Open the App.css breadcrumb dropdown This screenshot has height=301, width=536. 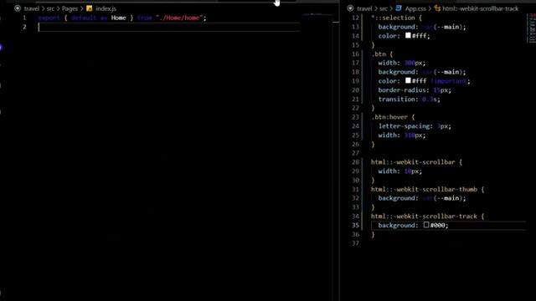coord(415,8)
